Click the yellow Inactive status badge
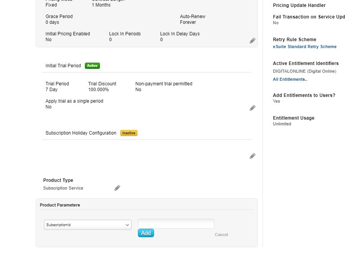 point(129,133)
